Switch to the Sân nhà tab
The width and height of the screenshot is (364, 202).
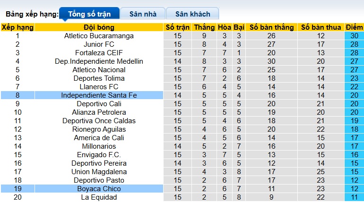142,14
